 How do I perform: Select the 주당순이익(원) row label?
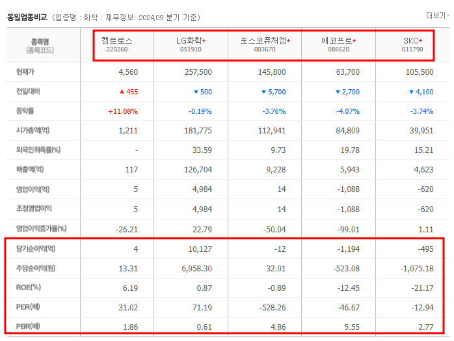pyautogui.click(x=36, y=268)
